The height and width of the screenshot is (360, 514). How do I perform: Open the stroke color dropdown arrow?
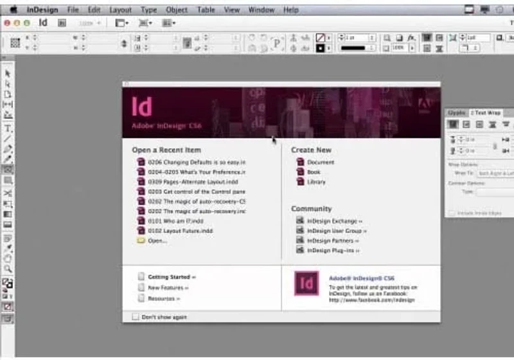[329, 48]
